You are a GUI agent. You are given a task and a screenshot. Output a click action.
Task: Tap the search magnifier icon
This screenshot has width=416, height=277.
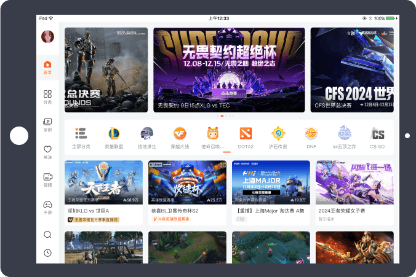[47, 235]
